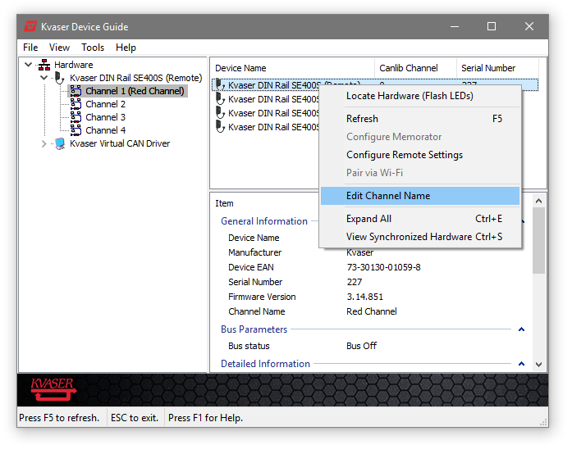This screenshot has height=454, width=572.
Task: Choose Expand All in context menu
Action: 420,219
